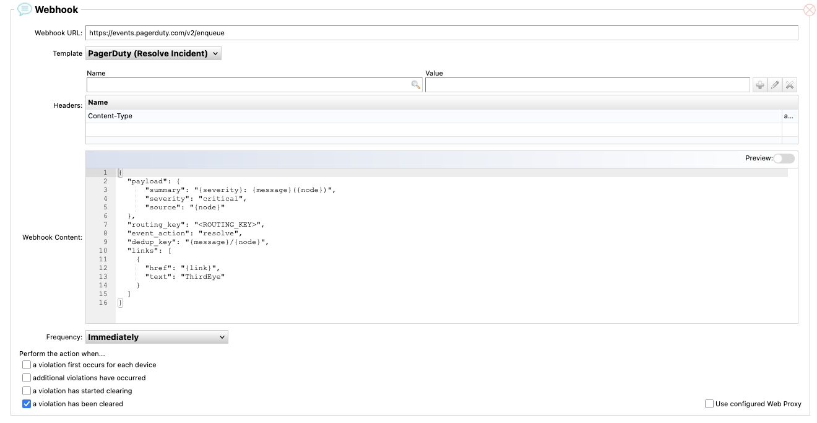
Task: Open the Frequency dropdown set to Immediately
Action: point(157,337)
